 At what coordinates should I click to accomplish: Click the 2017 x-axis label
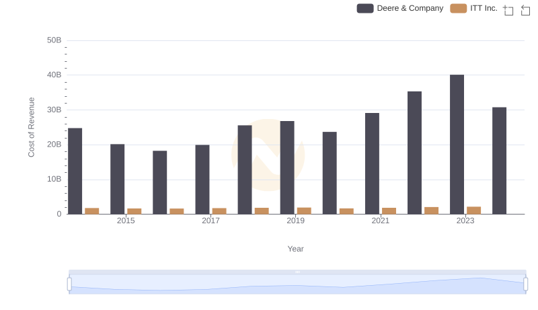[x=210, y=221]
